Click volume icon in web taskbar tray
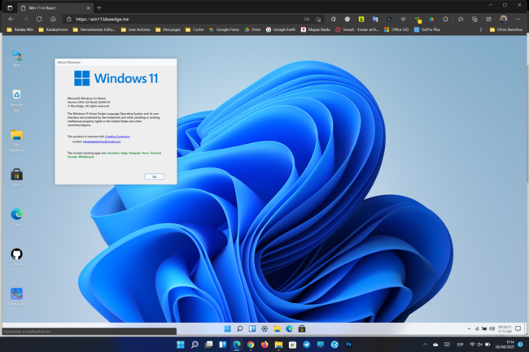Viewport: 529px width, 352px height. point(492,328)
